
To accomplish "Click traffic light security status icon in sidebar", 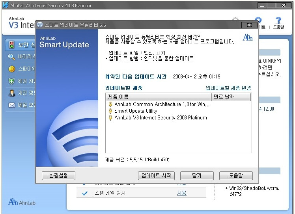I will (12, 45).
